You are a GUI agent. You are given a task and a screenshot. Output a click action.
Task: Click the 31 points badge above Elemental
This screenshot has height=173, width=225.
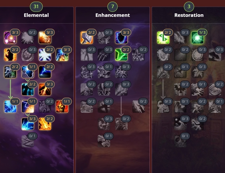click(36, 7)
